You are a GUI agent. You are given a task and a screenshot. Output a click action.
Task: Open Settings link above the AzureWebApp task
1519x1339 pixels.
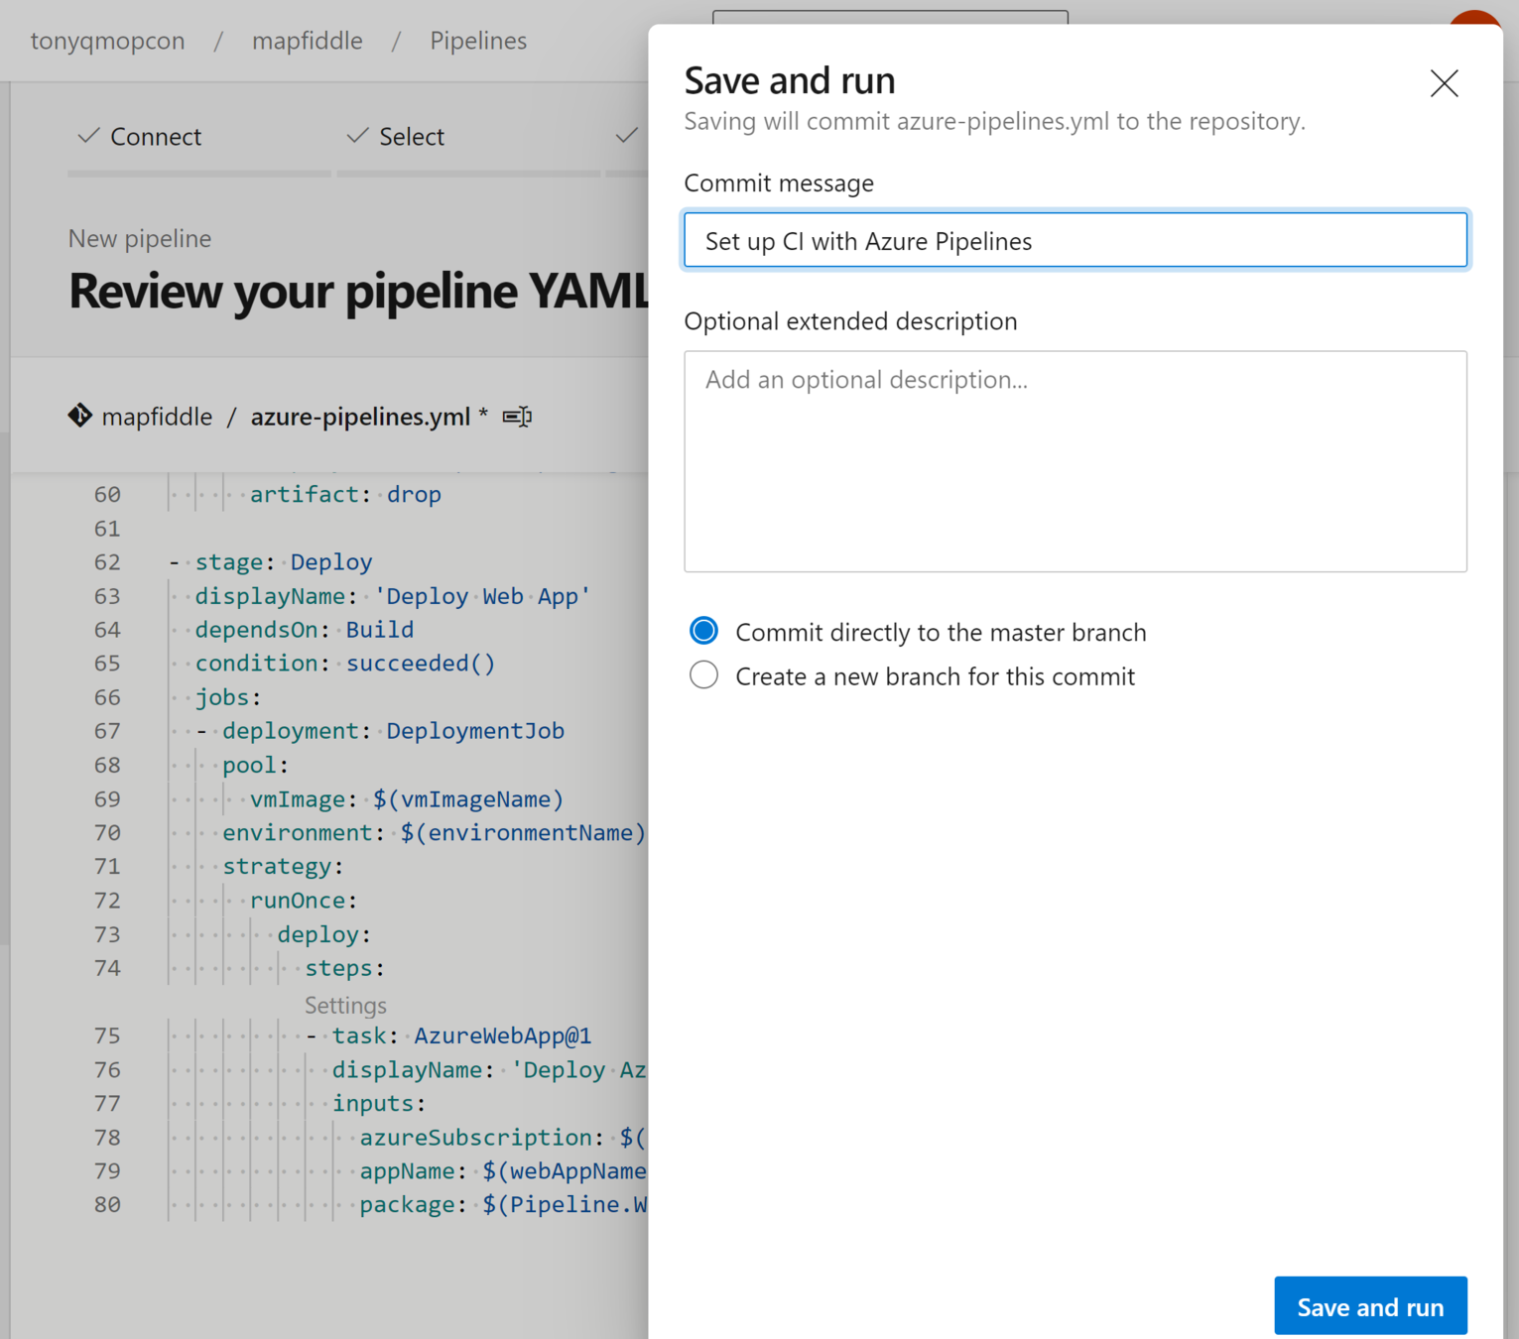pyautogui.click(x=345, y=1006)
